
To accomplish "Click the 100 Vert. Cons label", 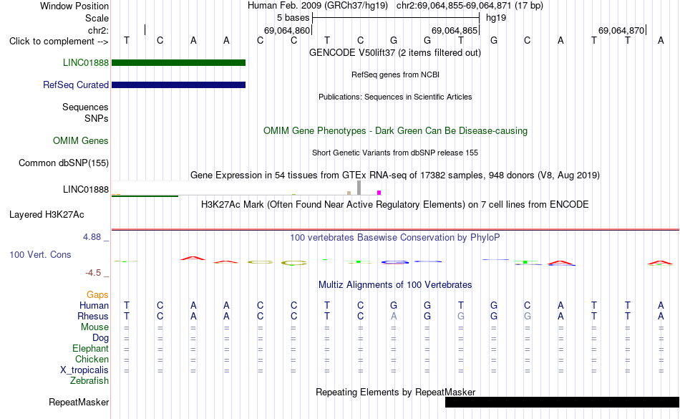I will pos(40,254).
